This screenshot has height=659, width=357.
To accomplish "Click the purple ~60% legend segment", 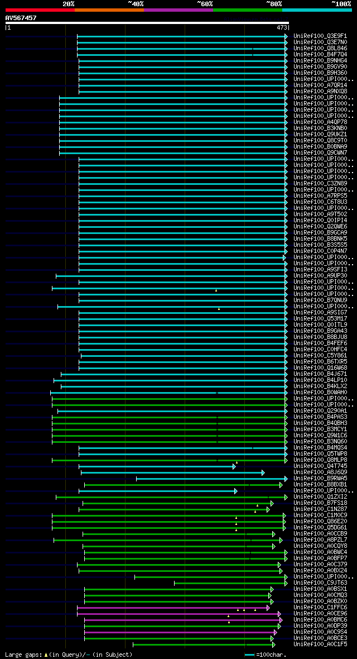I will pyautogui.click(x=178, y=9).
